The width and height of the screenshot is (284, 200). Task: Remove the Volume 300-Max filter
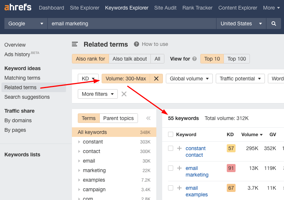pyautogui.click(x=156, y=79)
